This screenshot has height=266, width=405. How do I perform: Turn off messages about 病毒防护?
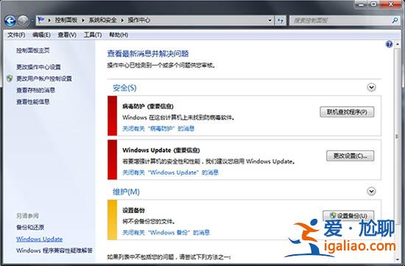[x=158, y=128]
